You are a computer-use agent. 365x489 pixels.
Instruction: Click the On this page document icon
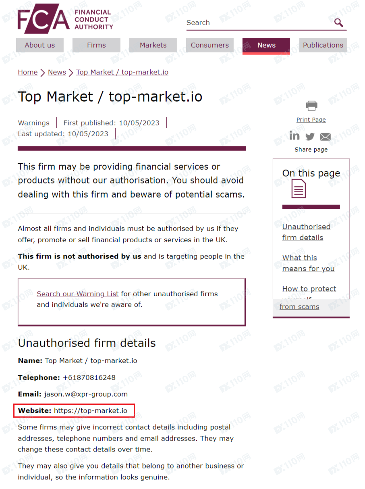(299, 189)
